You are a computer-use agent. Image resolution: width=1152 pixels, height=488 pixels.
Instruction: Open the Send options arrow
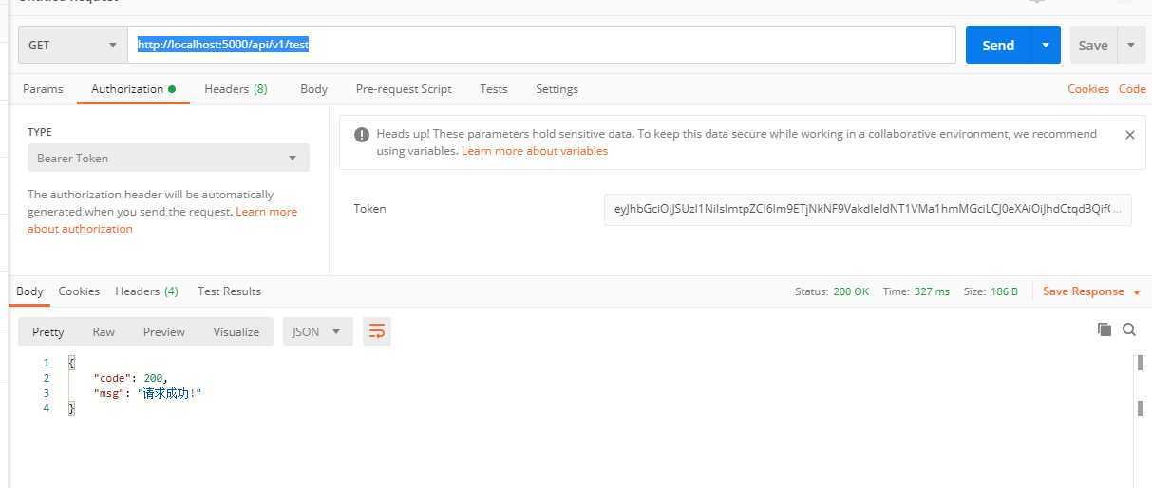point(1046,45)
